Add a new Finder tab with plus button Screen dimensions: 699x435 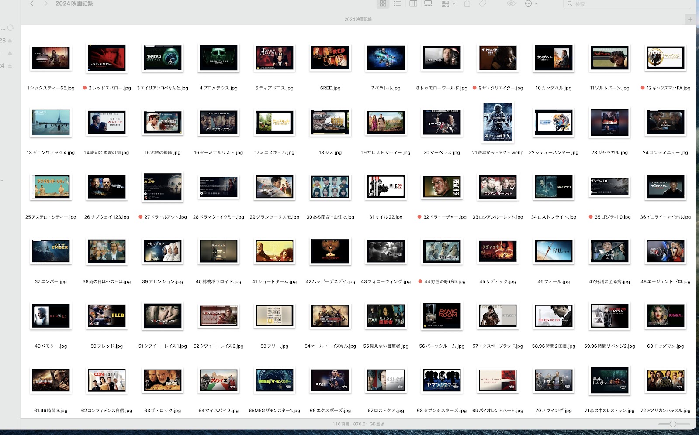pos(690,19)
